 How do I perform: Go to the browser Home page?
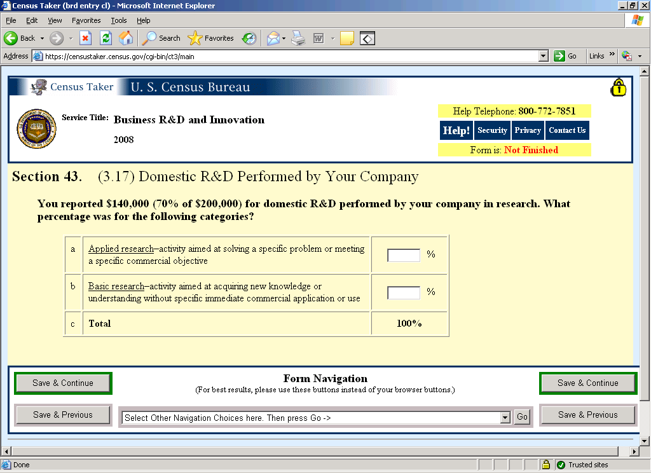pyautogui.click(x=126, y=38)
